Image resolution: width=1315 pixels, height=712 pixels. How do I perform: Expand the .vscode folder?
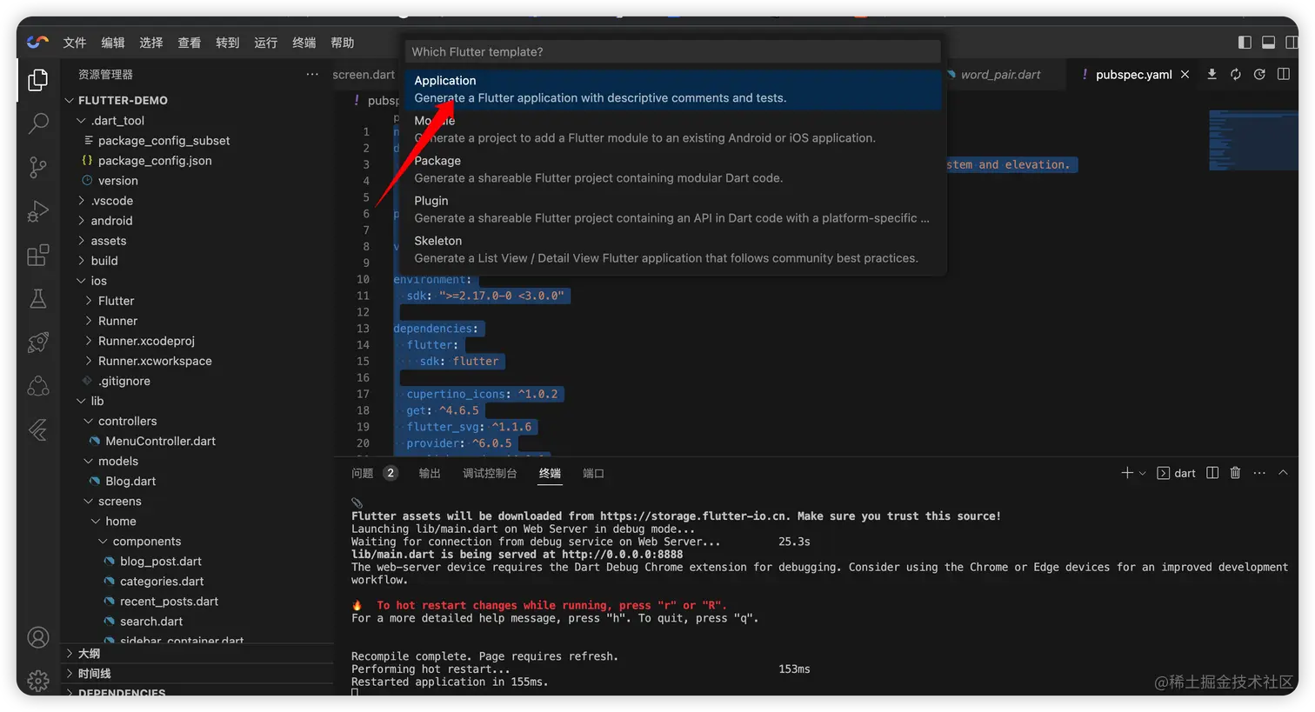[197, 201]
